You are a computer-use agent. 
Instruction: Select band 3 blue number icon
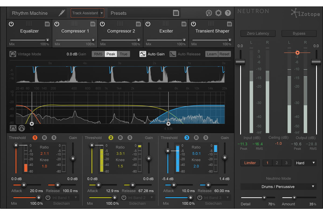point(187,138)
